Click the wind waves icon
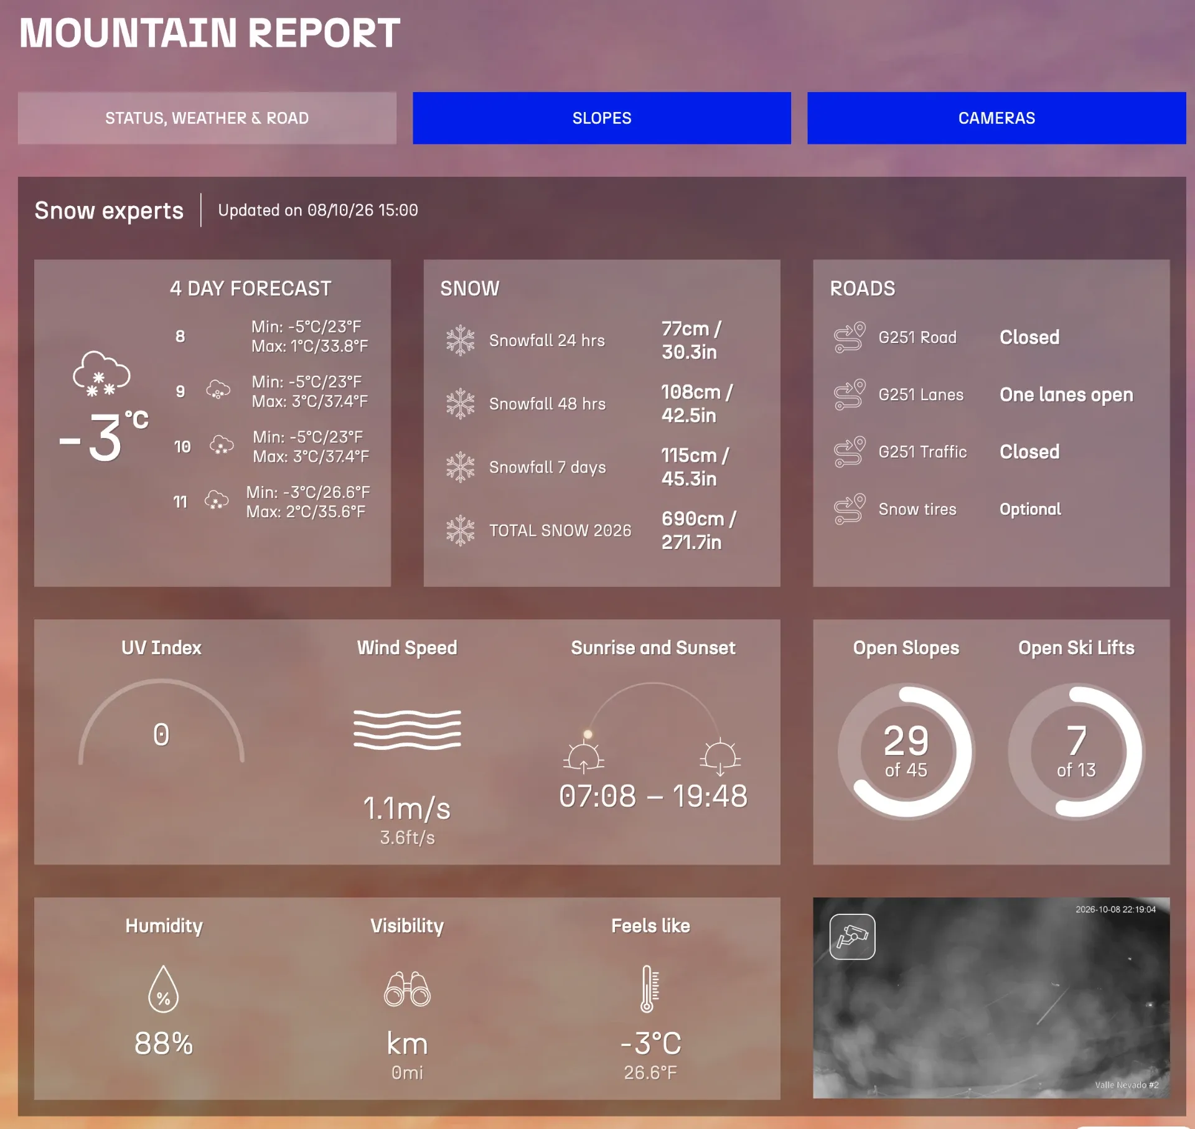The height and width of the screenshot is (1129, 1195). 407,729
